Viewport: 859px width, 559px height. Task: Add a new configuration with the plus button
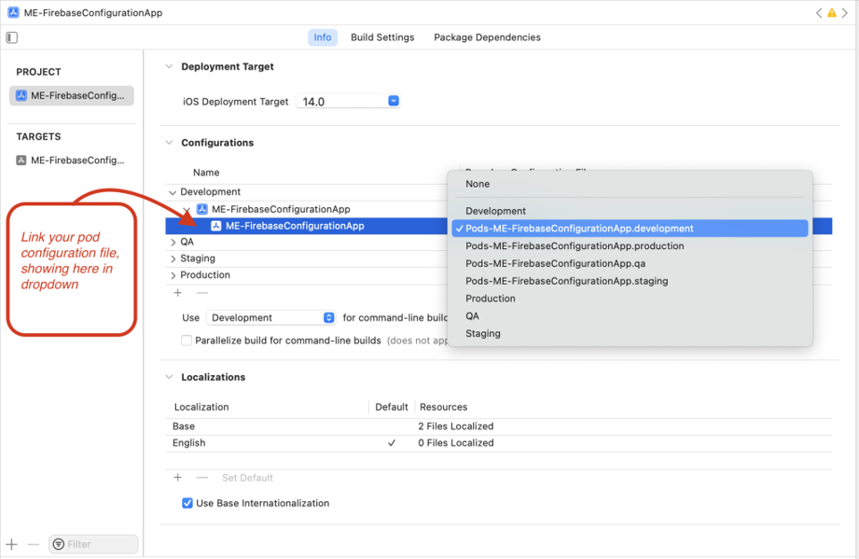177,292
